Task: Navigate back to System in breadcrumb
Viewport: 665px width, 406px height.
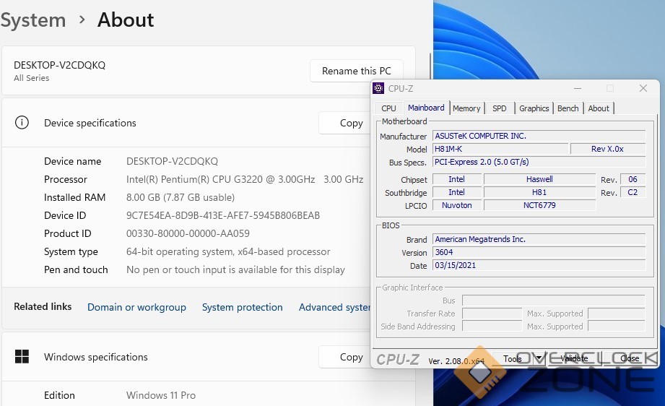Action: 32,20
